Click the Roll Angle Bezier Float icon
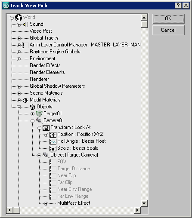The width and height of the screenshot is (192, 218). pyautogui.click(x=53, y=141)
